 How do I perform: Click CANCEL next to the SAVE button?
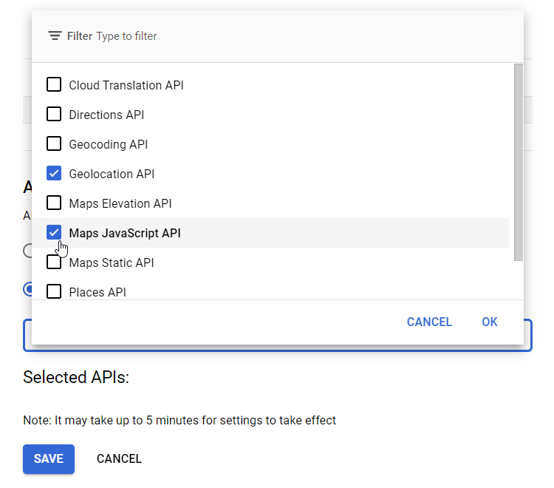point(119,458)
